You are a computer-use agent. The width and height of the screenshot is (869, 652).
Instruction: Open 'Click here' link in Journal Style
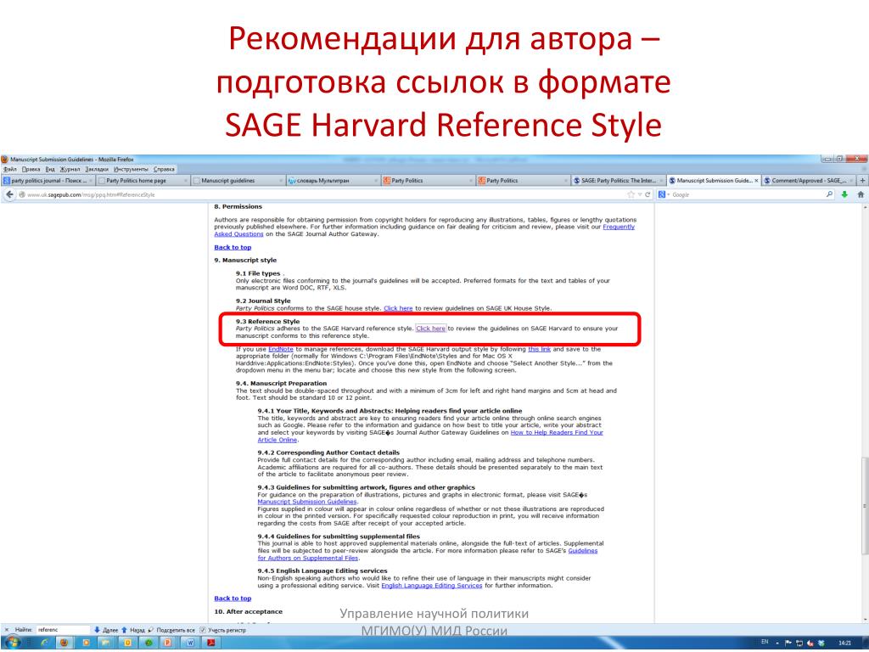pos(398,308)
